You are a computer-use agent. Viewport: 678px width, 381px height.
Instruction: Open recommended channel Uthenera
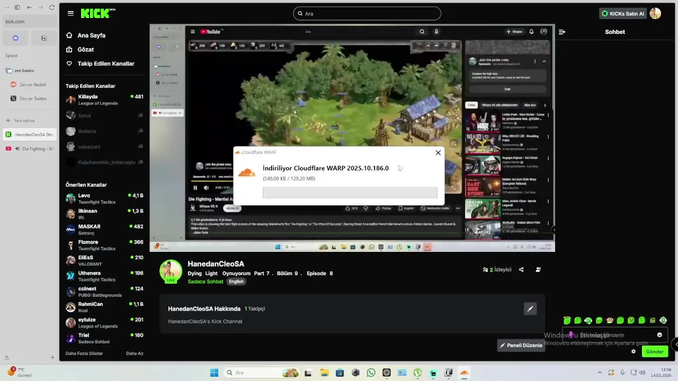coord(104,276)
